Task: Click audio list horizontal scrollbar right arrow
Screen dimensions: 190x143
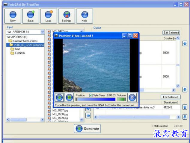Action: [x=178, y=117]
